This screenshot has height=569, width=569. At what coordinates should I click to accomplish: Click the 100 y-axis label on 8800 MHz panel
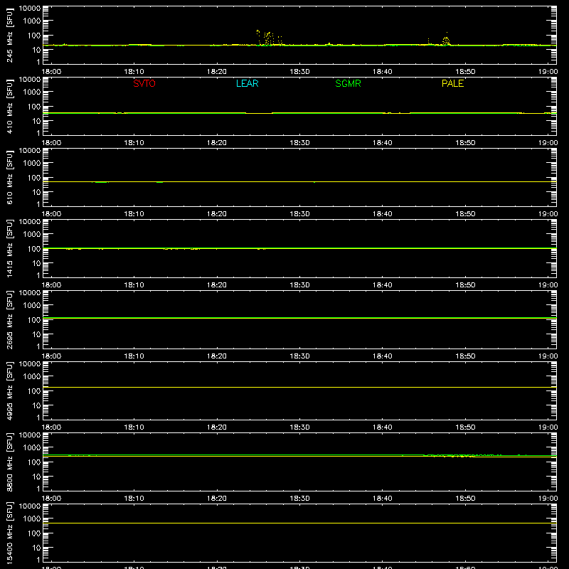coord(34,462)
